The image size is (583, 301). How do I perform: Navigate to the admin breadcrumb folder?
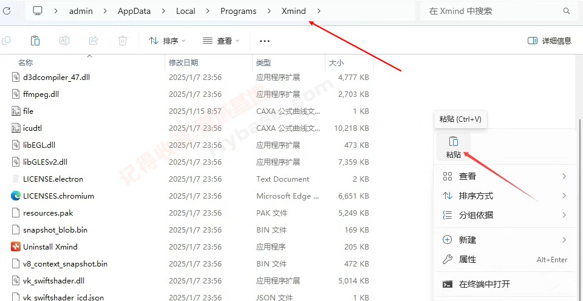point(81,11)
